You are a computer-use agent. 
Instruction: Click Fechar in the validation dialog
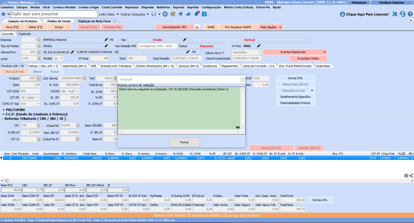(184, 142)
